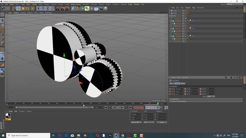Click the Texture mode icon in left sidebar
Image resolution: width=246 pixels, height=138 pixels.
(x=2, y=25)
